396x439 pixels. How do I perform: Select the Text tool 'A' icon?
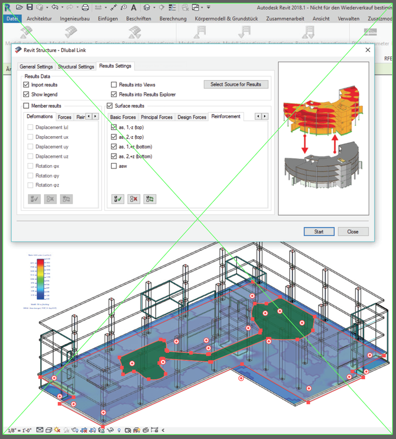tap(132, 7)
